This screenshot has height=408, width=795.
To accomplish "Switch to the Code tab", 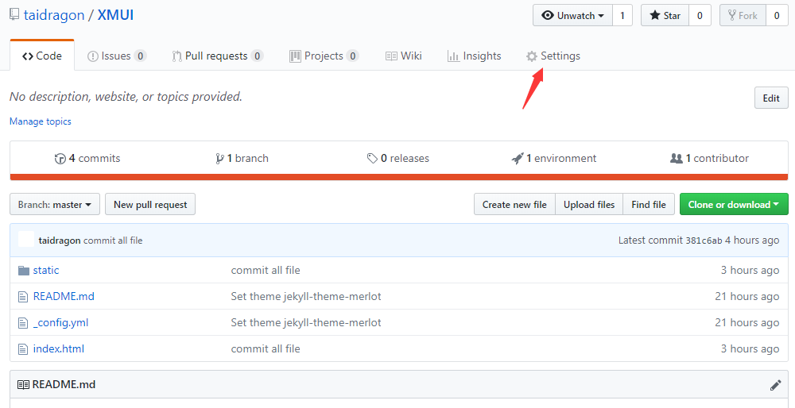I will point(42,56).
